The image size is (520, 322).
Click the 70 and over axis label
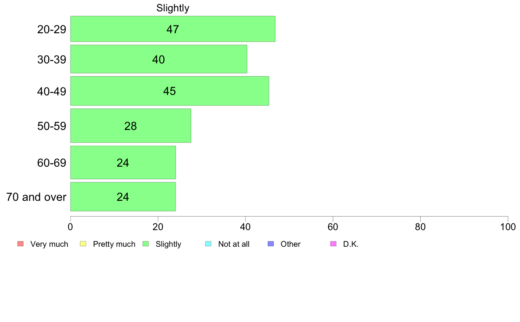tap(36, 197)
